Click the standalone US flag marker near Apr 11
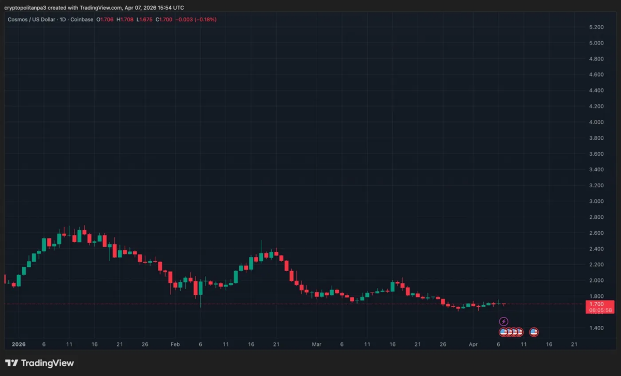Image resolution: width=621 pixels, height=376 pixels. pos(534,332)
